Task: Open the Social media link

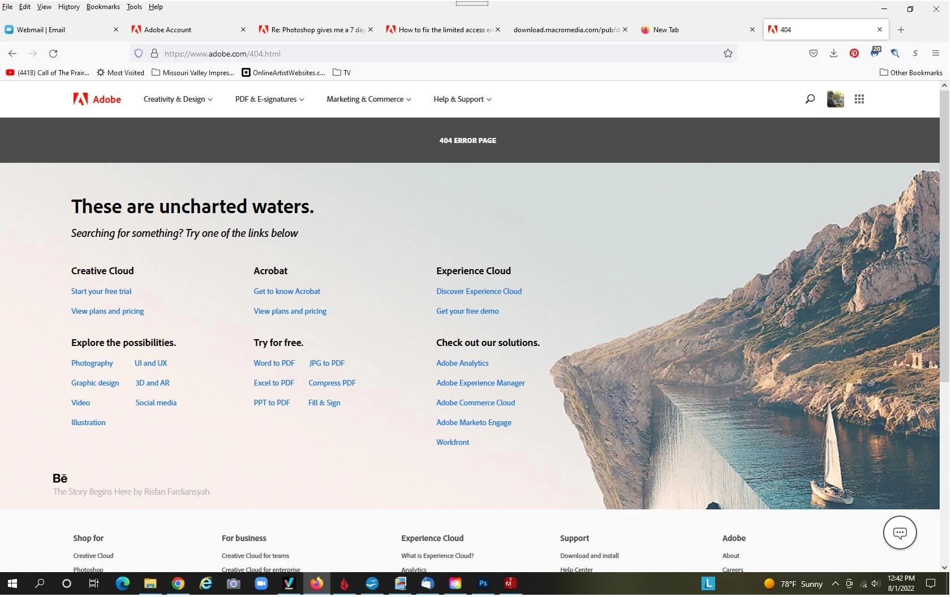Action: click(x=156, y=403)
